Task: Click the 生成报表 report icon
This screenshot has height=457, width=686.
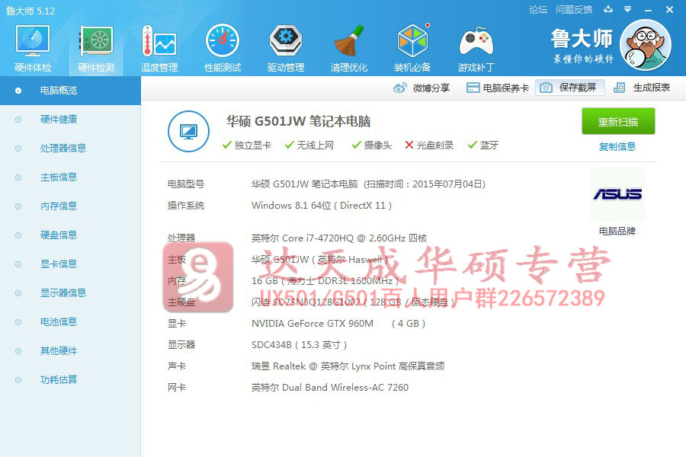Action: (x=619, y=88)
